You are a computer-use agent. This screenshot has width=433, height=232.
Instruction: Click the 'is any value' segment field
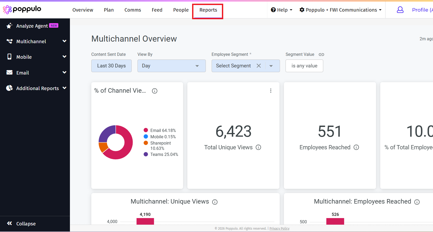[x=304, y=66]
